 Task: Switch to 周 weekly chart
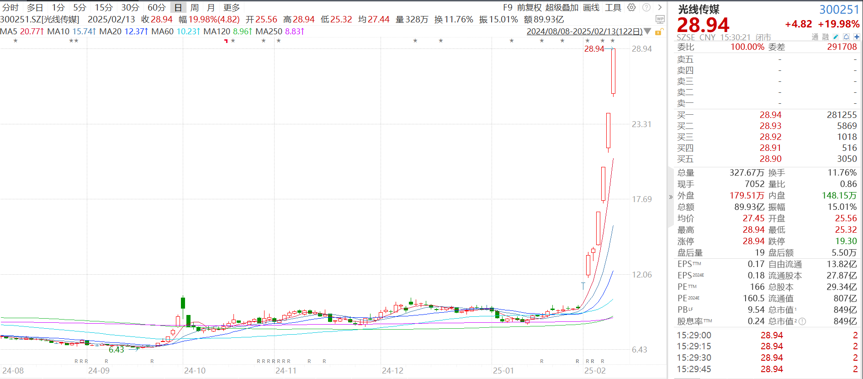coord(195,8)
